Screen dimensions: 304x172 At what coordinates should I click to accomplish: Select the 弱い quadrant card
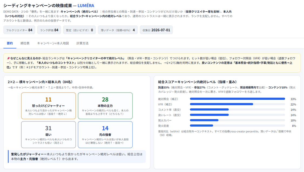coord(49,134)
